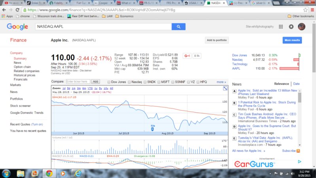Open Internet Explorer from taskbar
This screenshot has width=316, height=178.
pos(78,173)
